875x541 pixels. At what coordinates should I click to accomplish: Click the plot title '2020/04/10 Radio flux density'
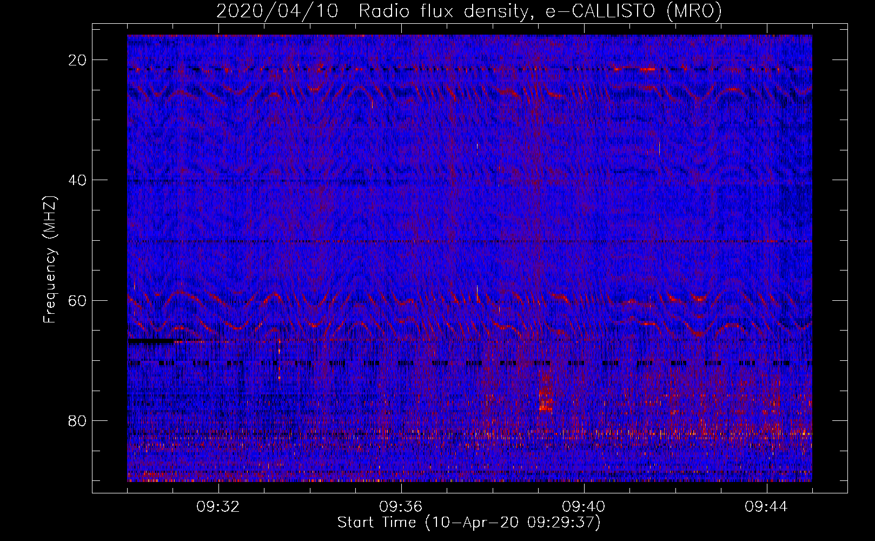pos(469,11)
